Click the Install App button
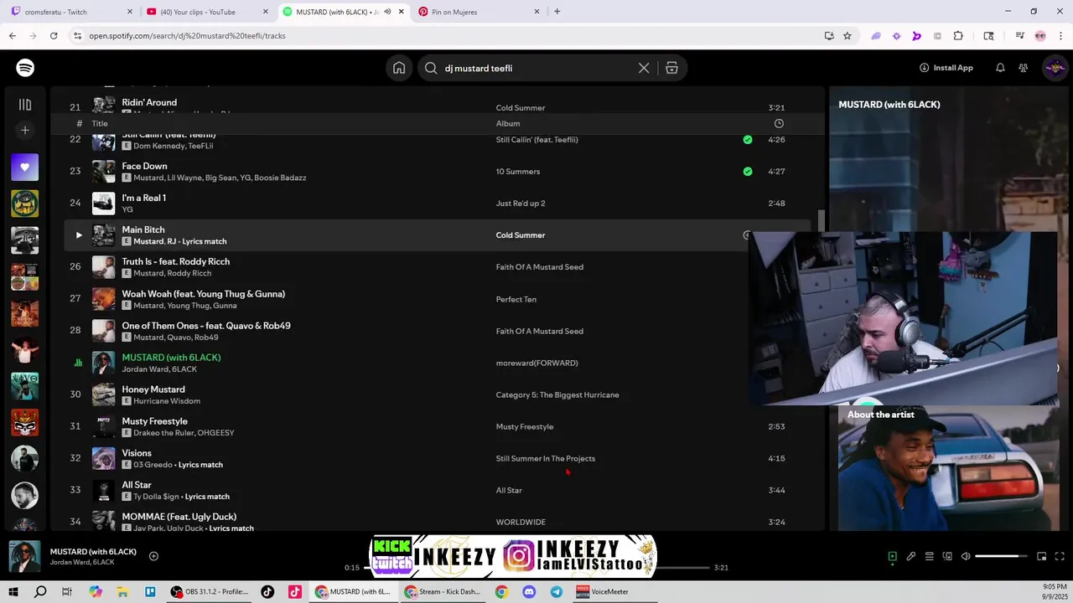1073x603 pixels. [x=946, y=68]
